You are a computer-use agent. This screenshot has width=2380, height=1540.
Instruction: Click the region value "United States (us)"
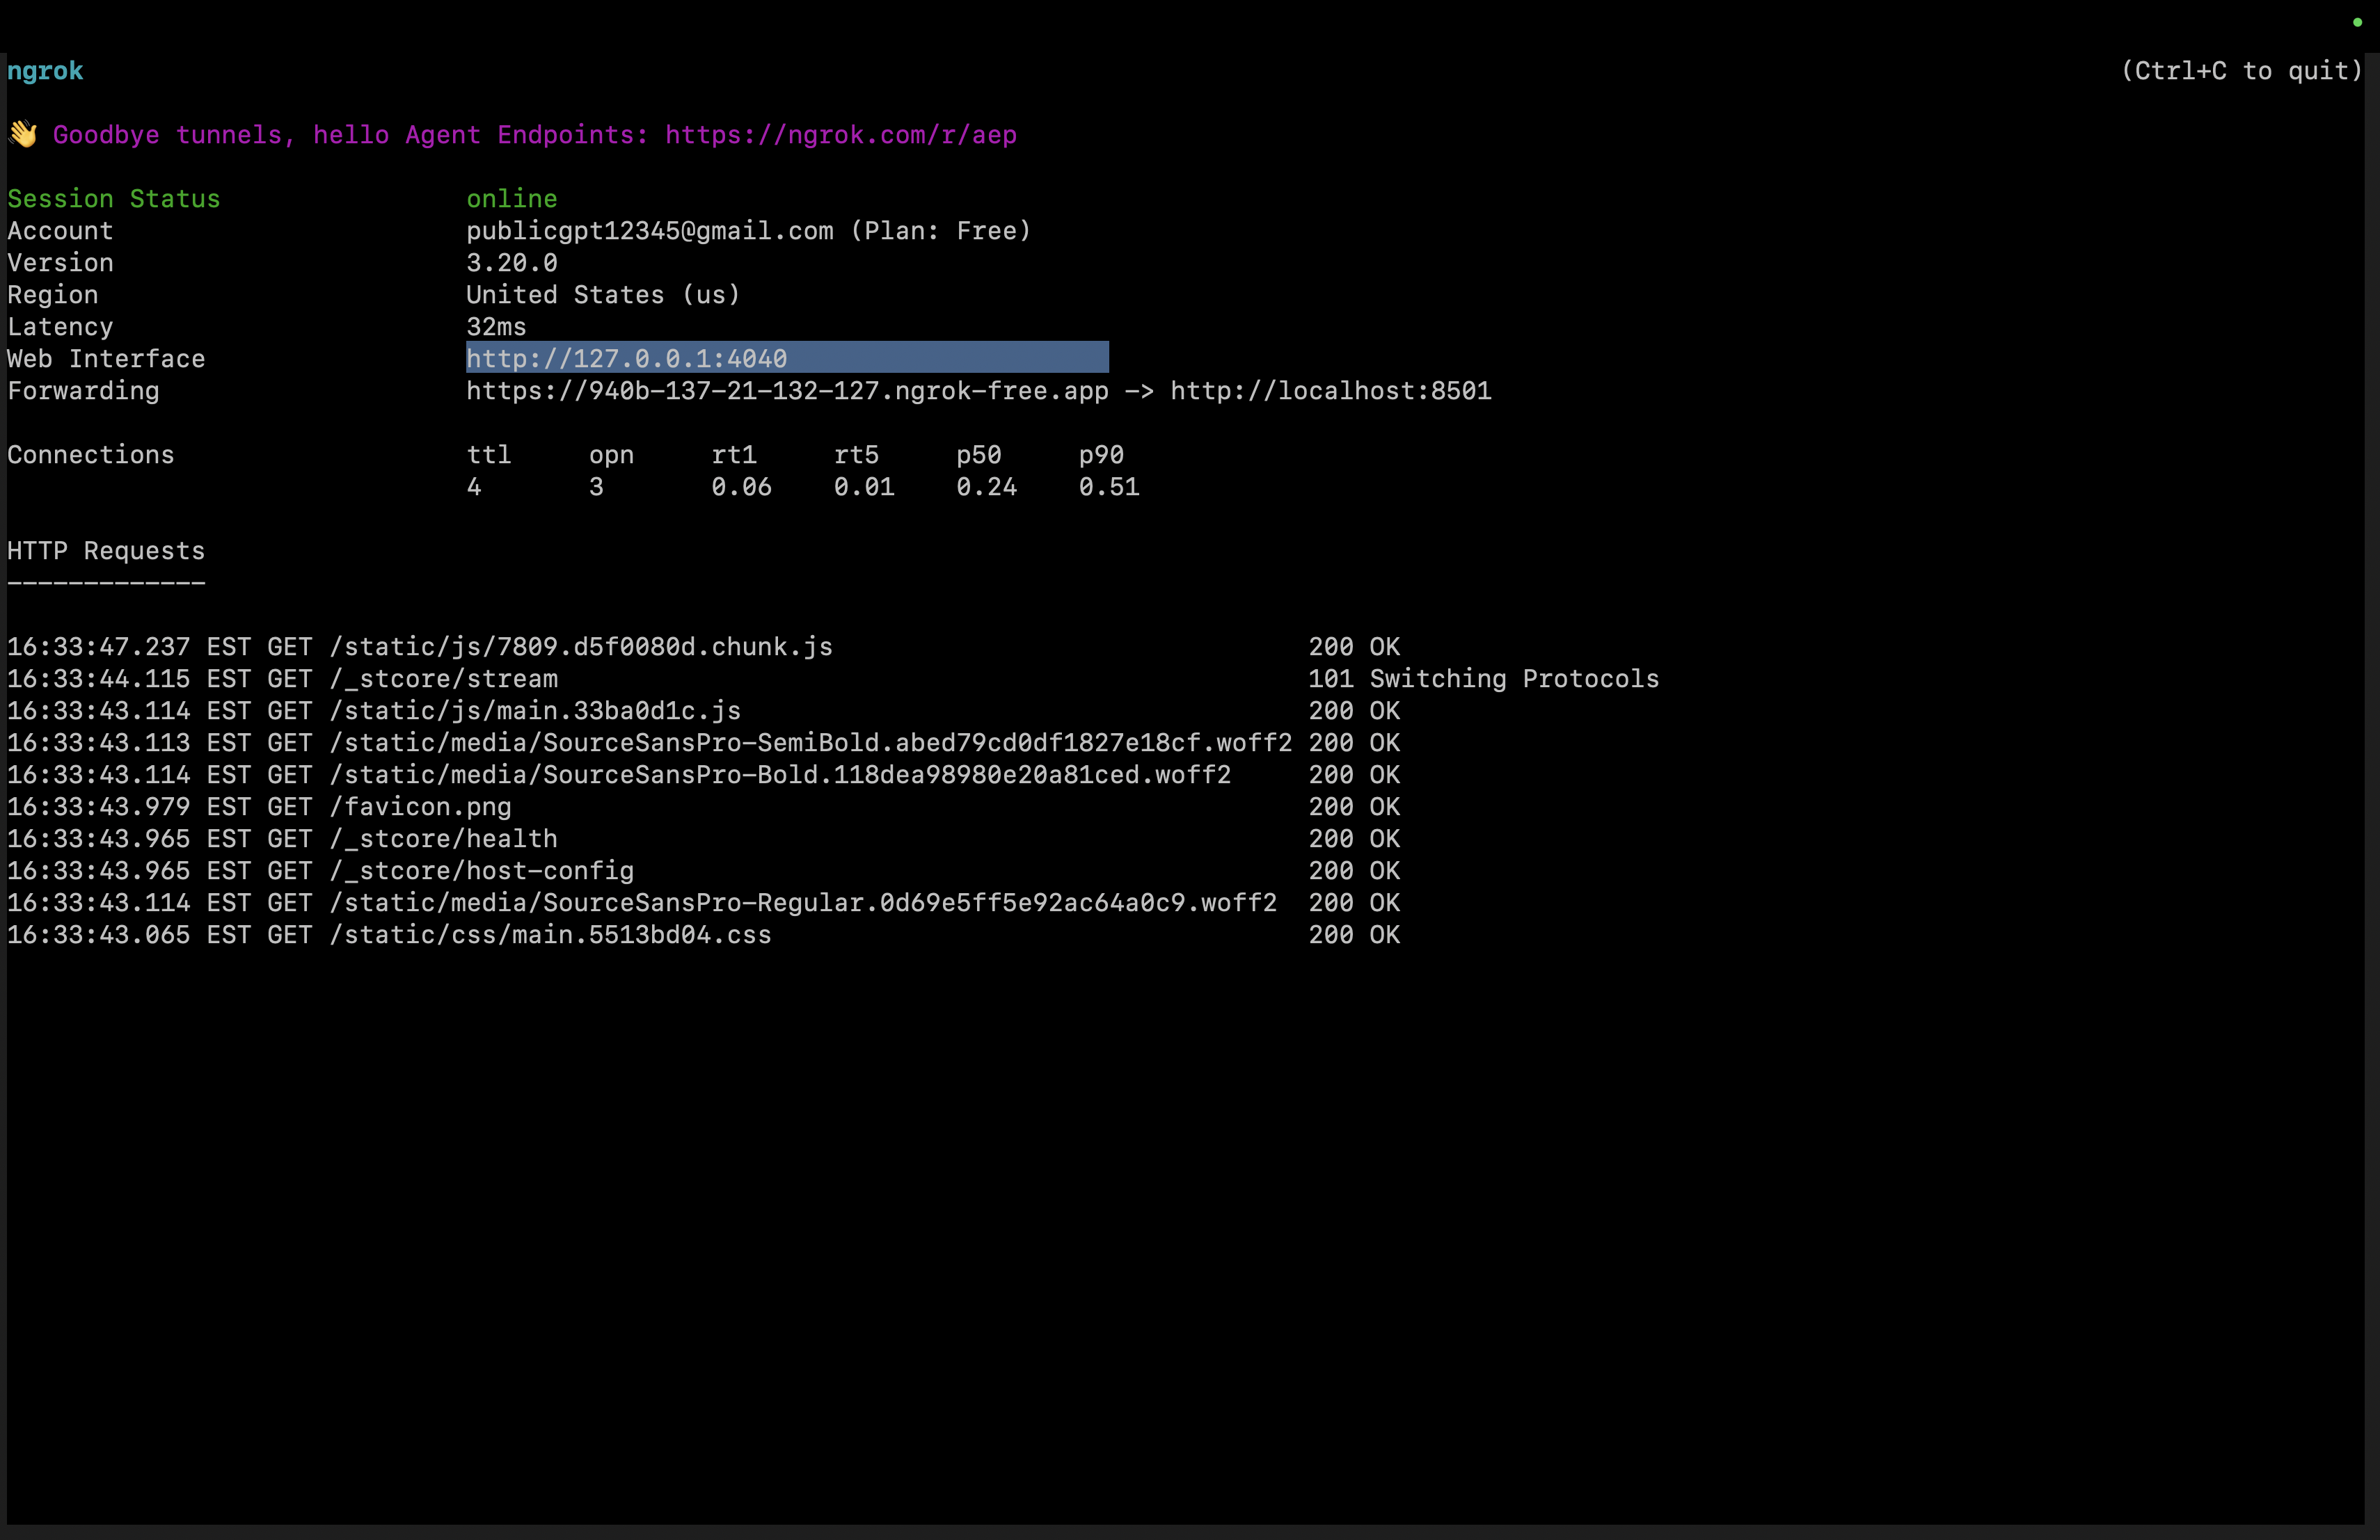603,295
